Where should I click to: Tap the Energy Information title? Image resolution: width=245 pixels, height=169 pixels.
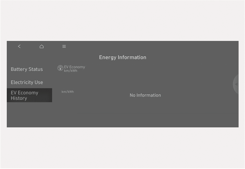click(123, 57)
